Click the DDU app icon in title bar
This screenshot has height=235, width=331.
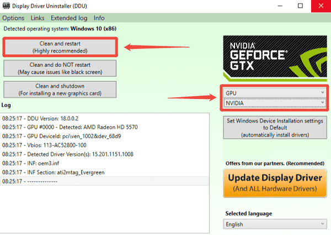click(7, 7)
